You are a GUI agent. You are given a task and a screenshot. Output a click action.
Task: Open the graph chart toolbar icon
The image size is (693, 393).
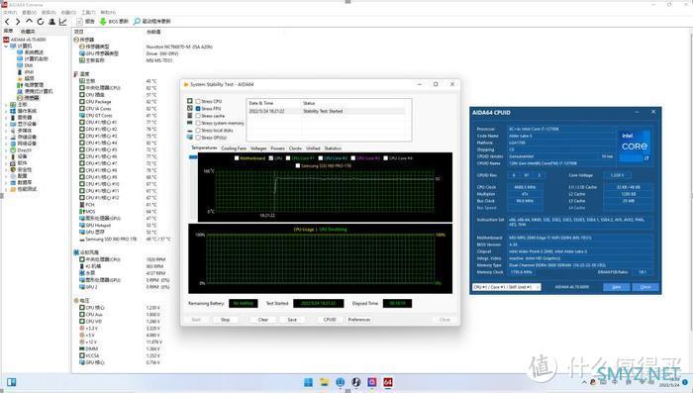pyautogui.click(x=62, y=21)
